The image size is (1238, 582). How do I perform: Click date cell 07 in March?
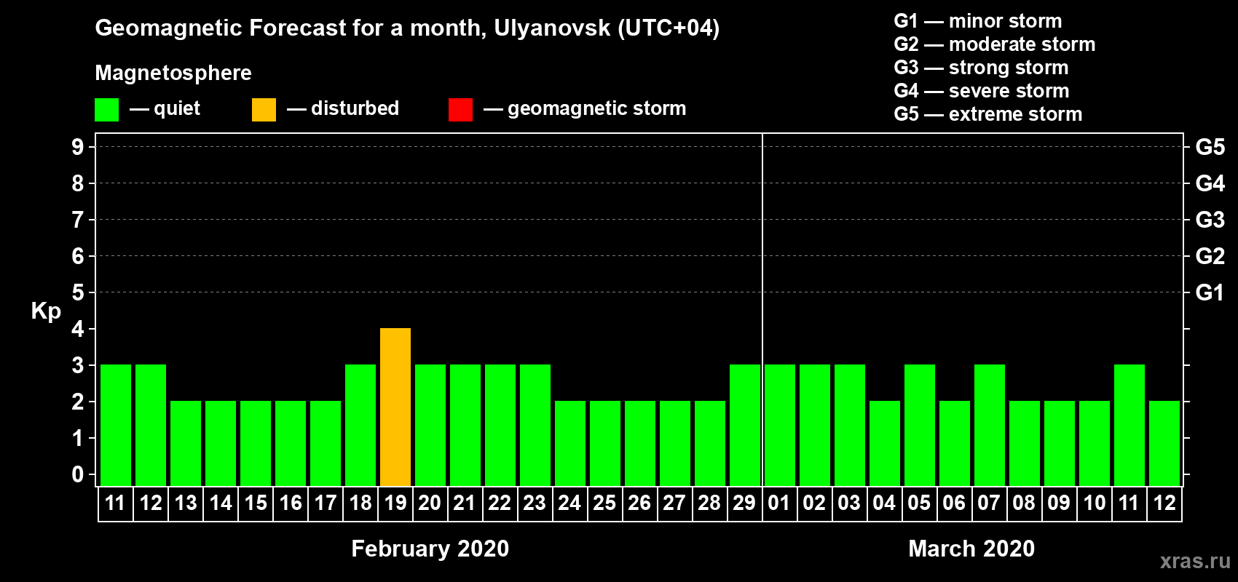(990, 503)
